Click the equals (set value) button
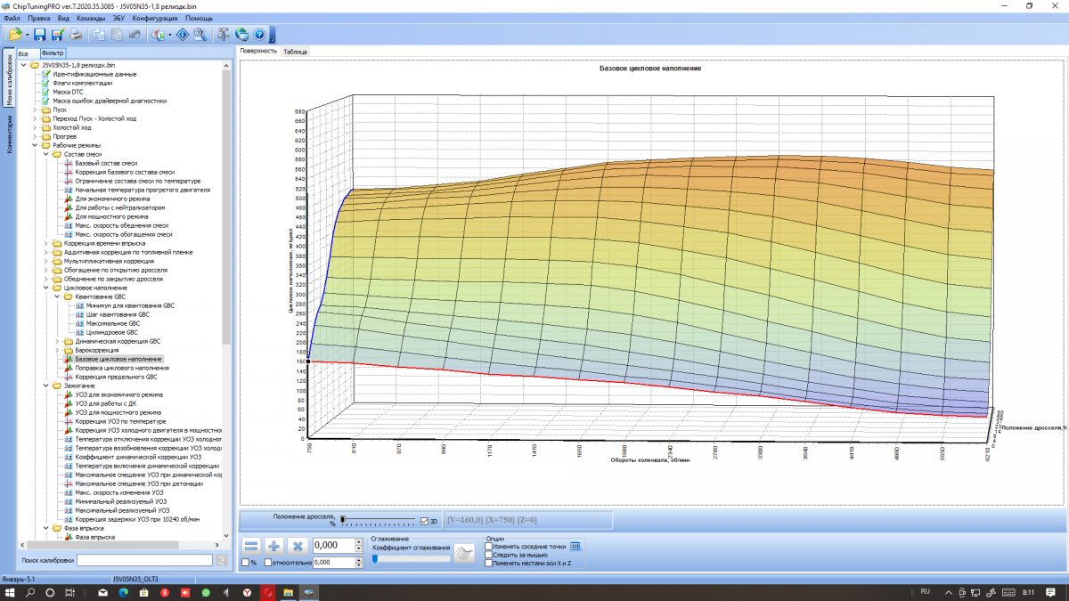The height and width of the screenshot is (601, 1069). (x=252, y=546)
